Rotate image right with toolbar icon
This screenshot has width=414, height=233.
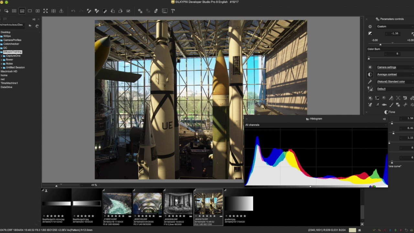(x=120, y=11)
